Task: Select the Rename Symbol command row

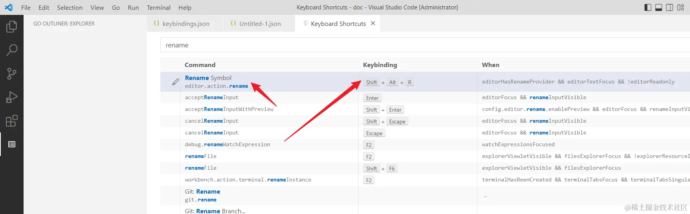Action: (x=425, y=82)
